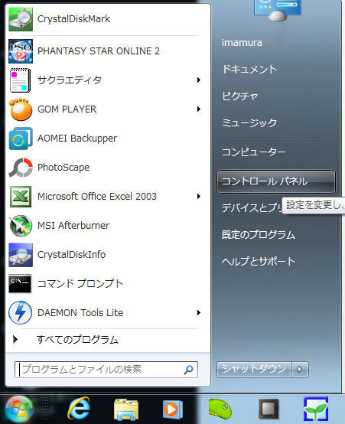Open Windows Media Player taskbar icon
345x424 pixels.
tap(173, 409)
